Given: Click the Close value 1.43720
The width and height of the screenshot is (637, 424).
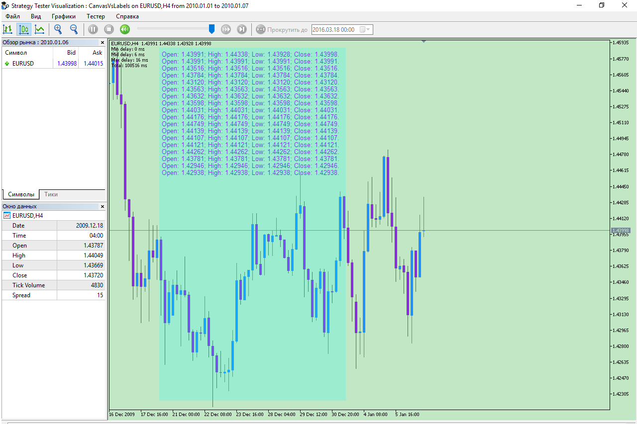Looking at the screenshot, I should click(94, 275).
